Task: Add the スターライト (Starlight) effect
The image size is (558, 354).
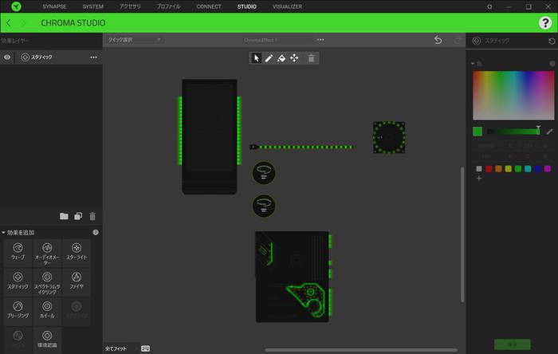Action: [77, 251]
